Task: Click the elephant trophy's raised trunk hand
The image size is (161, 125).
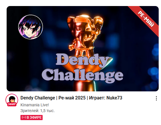Action: point(72,47)
